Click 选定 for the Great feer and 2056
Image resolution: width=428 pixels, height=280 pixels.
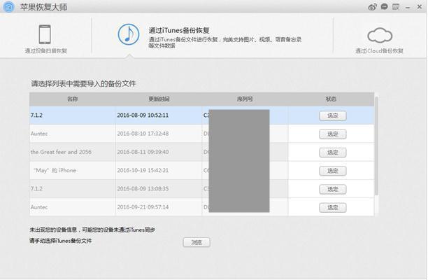333,153
